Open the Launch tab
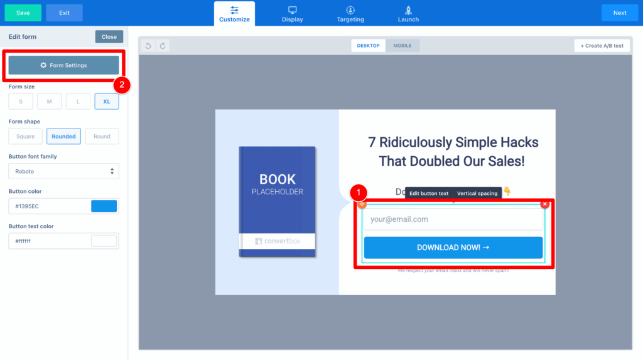This screenshot has width=643, height=361. click(408, 13)
